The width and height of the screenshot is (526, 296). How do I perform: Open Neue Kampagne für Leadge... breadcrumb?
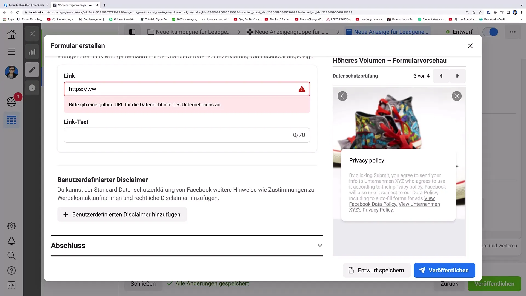pyautogui.click(x=189, y=32)
